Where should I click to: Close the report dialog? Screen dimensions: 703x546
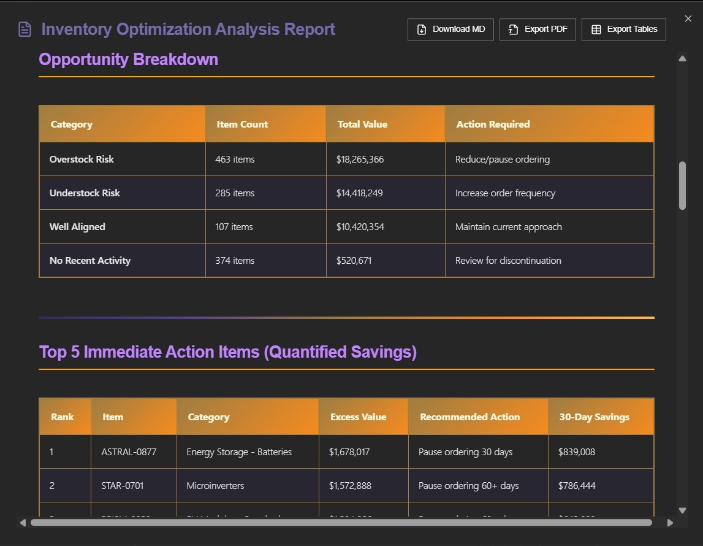(x=688, y=18)
